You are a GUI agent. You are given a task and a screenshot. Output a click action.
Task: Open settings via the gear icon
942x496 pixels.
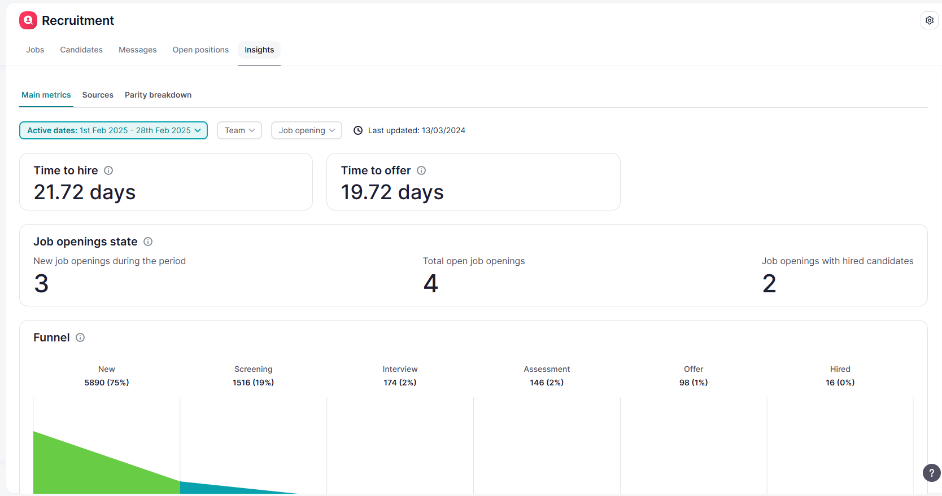click(929, 20)
